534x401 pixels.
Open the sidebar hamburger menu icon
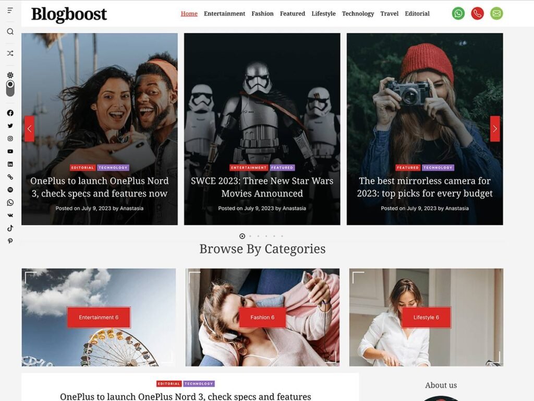click(10, 10)
